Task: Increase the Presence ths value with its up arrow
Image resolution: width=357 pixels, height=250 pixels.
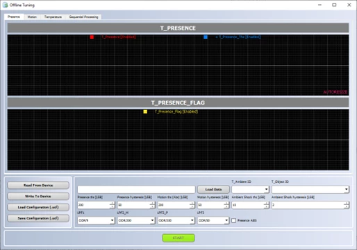Action: tap(113, 204)
